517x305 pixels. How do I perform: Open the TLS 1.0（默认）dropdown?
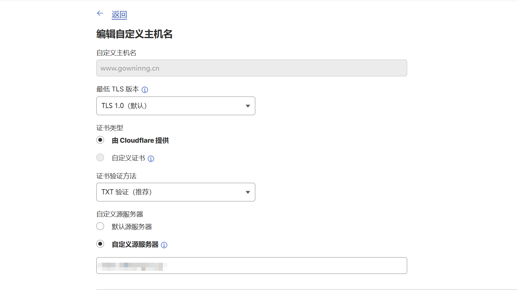coord(175,106)
